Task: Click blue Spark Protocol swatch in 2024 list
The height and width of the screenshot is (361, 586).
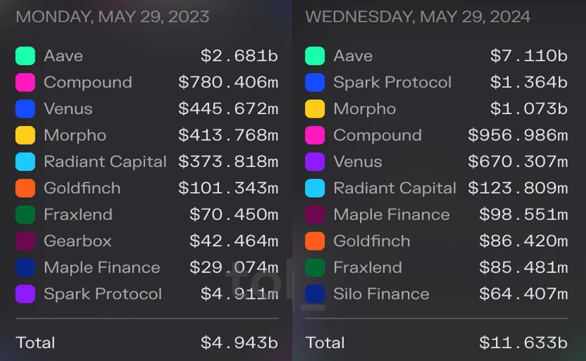Action: tap(315, 82)
